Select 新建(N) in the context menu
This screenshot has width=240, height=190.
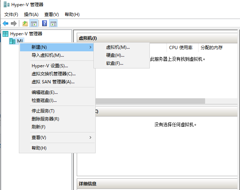click(x=57, y=47)
